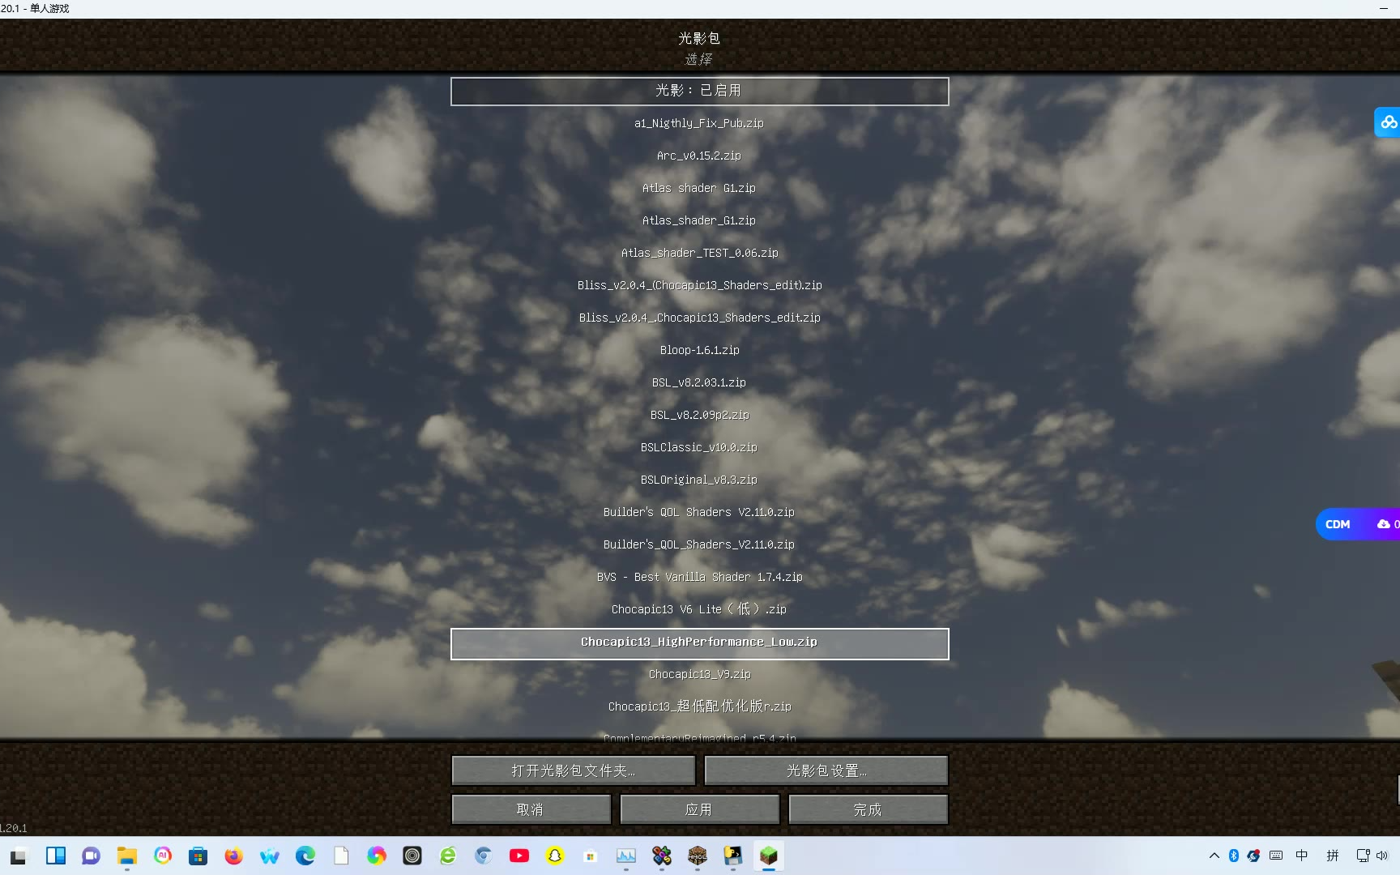Switch to Minecraft grass block taskbar icon
The height and width of the screenshot is (875, 1400).
tap(769, 856)
